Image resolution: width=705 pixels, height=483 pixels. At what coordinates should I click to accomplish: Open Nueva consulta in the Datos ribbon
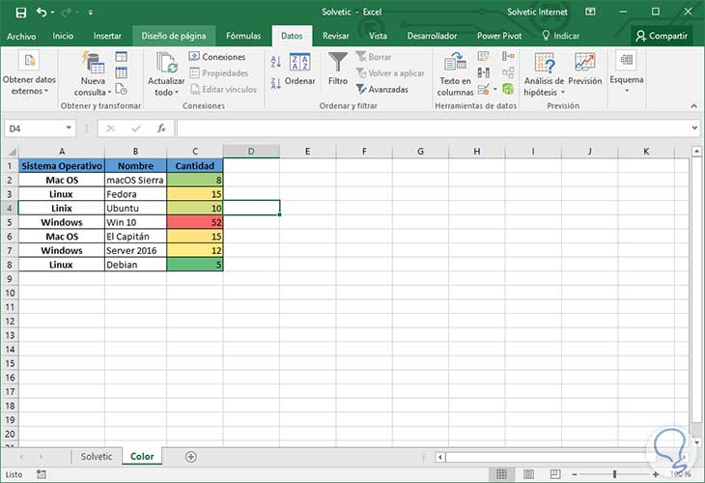(x=93, y=73)
